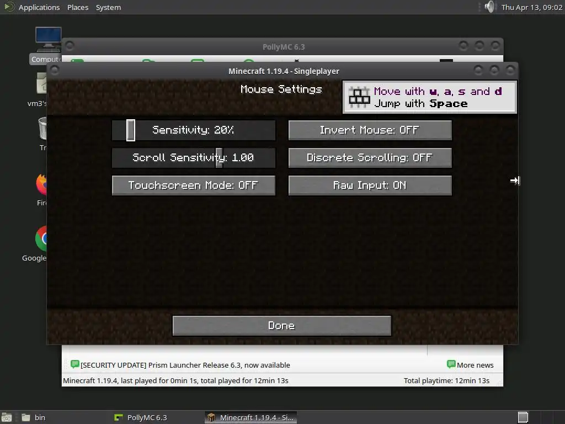Click the Total playtime status text
The height and width of the screenshot is (424, 565).
446,381
